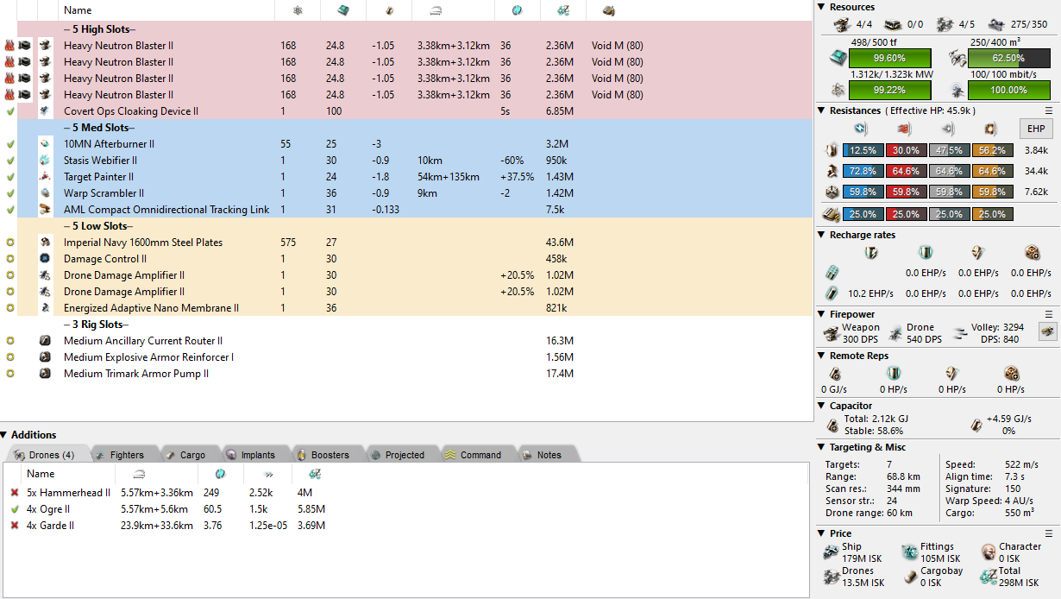The width and height of the screenshot is (1061, 599).
Task: Collapse the Additions section
Action: [x=5, y=435]
